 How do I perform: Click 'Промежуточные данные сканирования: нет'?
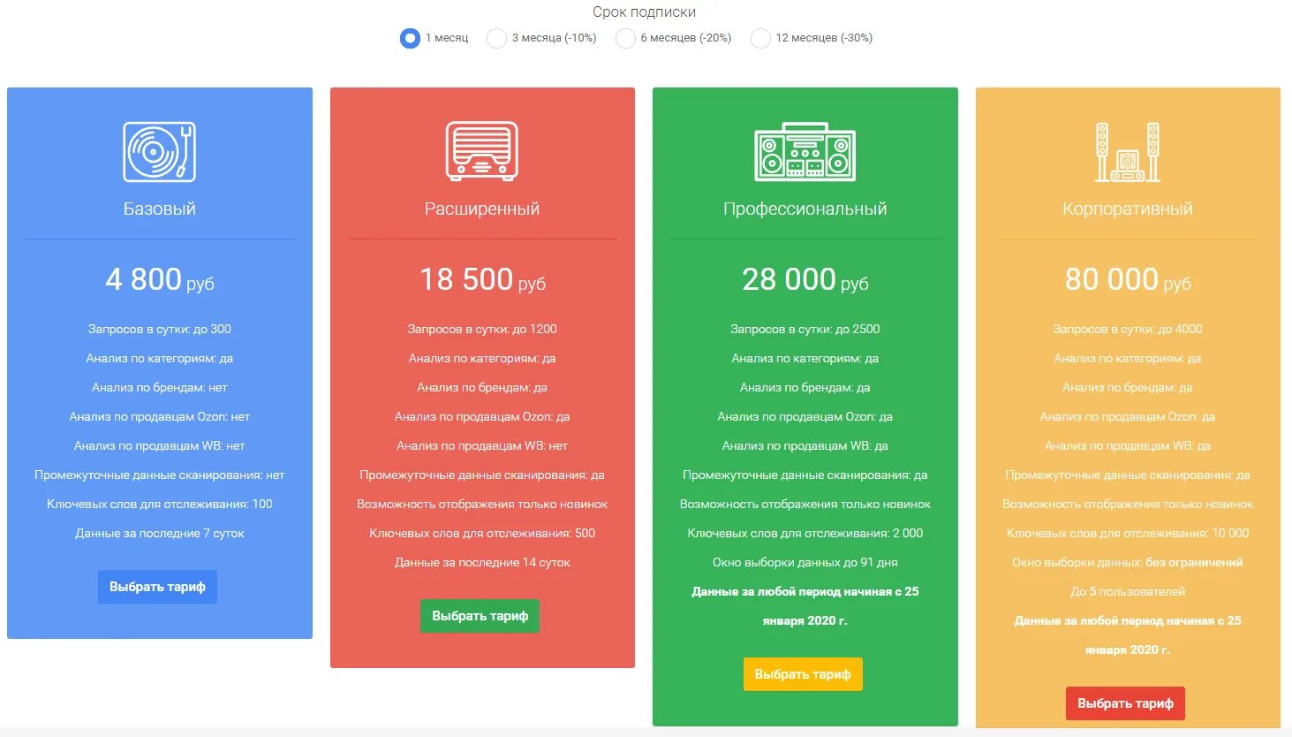point(160,475)
